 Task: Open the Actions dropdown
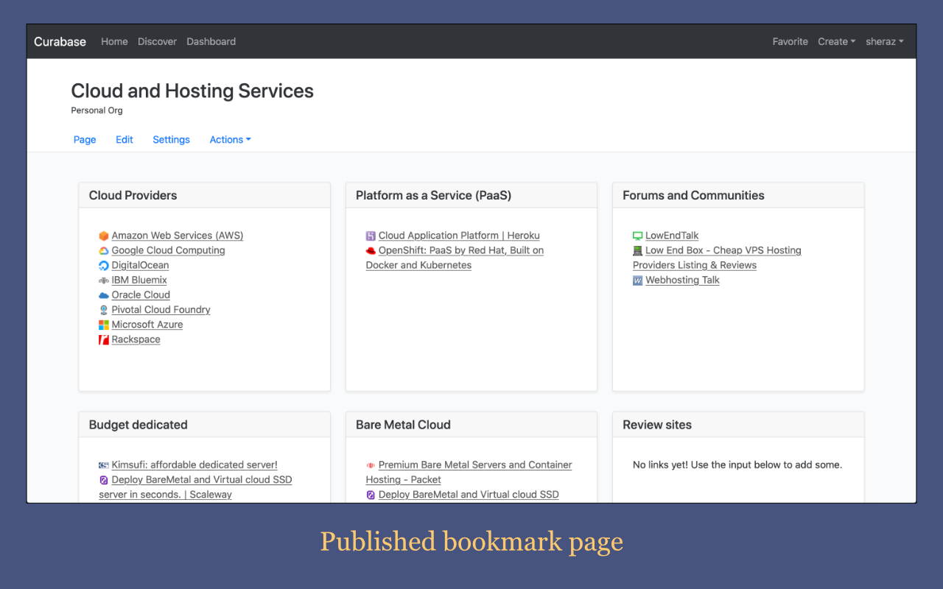click(x=230, y=140)
